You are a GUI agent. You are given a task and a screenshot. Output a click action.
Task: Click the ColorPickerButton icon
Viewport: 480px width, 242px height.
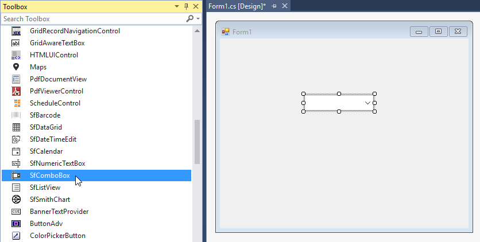pos(16,236)
